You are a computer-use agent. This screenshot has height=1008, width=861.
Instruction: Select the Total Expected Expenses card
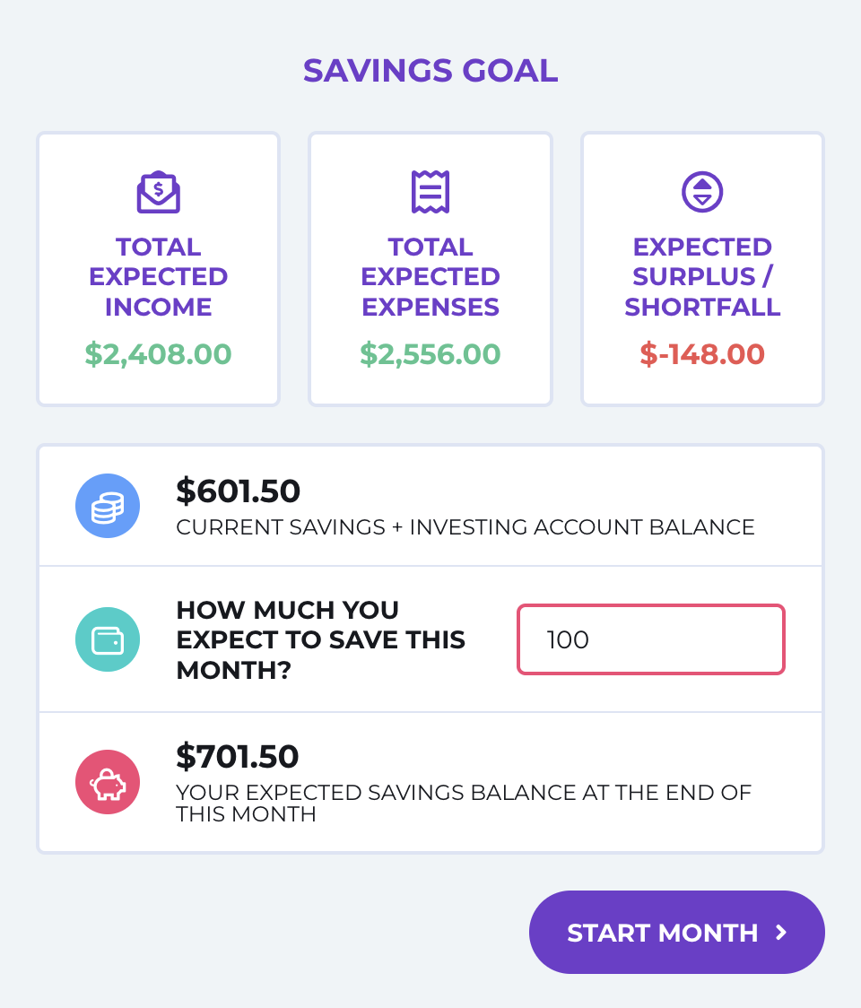click(430, 269)
